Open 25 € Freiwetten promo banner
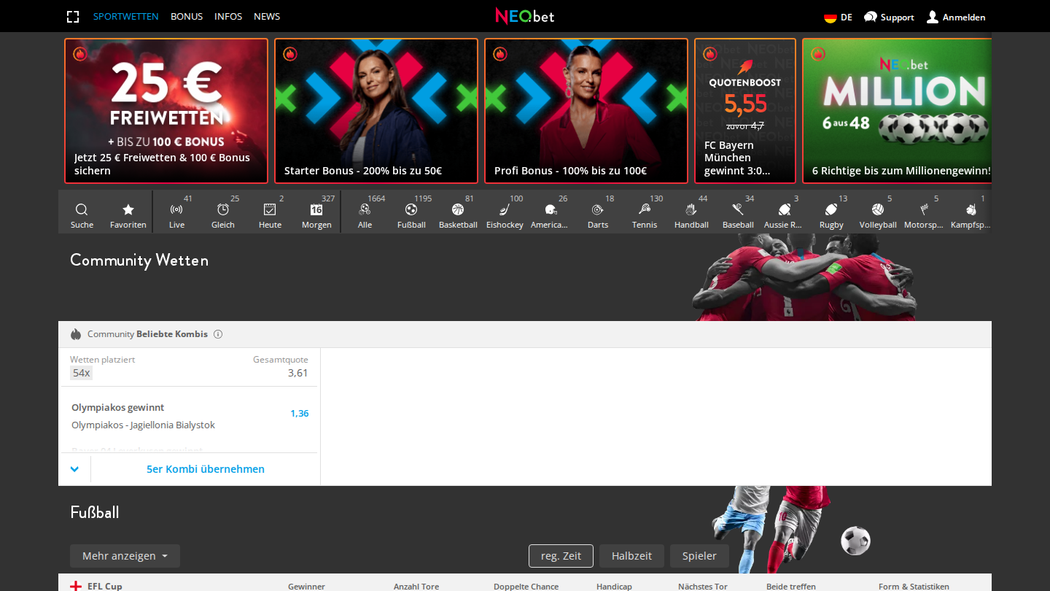Screen dimensions: 1050x591 [166, 111]
